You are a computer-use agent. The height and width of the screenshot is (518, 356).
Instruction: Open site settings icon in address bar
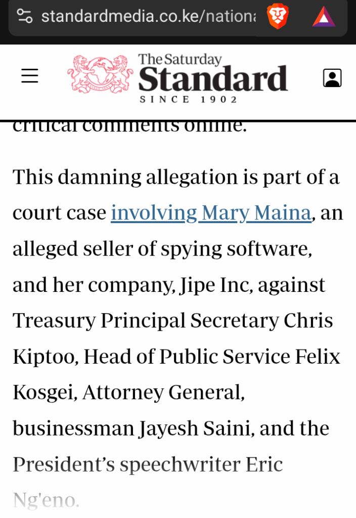[25, 16]
